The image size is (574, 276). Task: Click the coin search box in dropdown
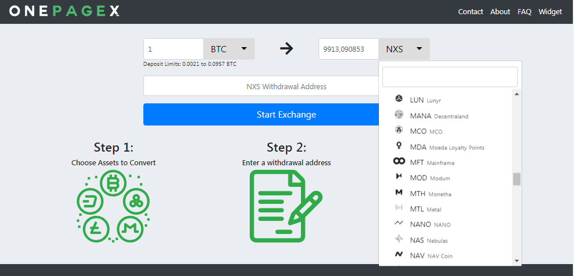pyautogui.click(x=450, y=77)
